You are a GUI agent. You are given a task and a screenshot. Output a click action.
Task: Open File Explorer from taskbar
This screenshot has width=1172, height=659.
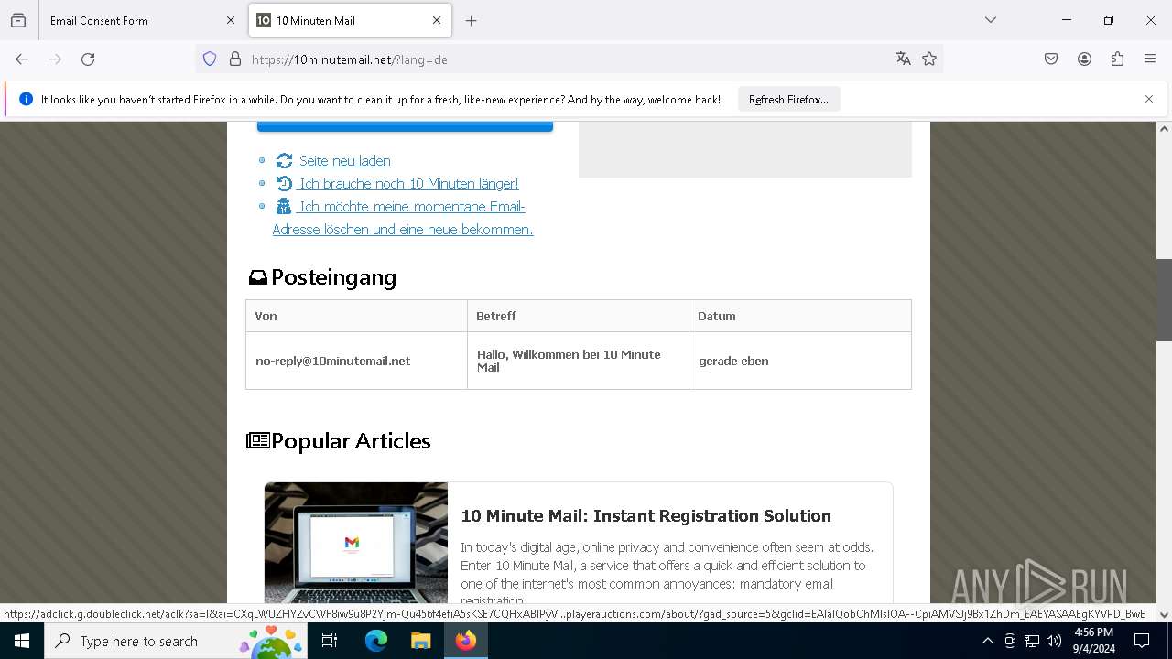(x=420, y=641)
